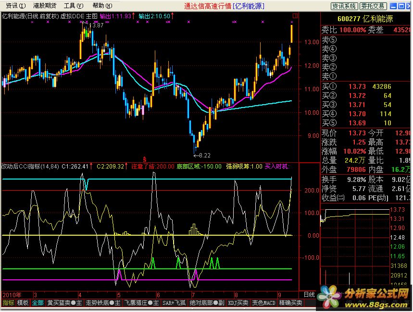Click the C1:262.41 indicator value
Image resolution: width=413 pixels, height=312 pixels.
75,167
